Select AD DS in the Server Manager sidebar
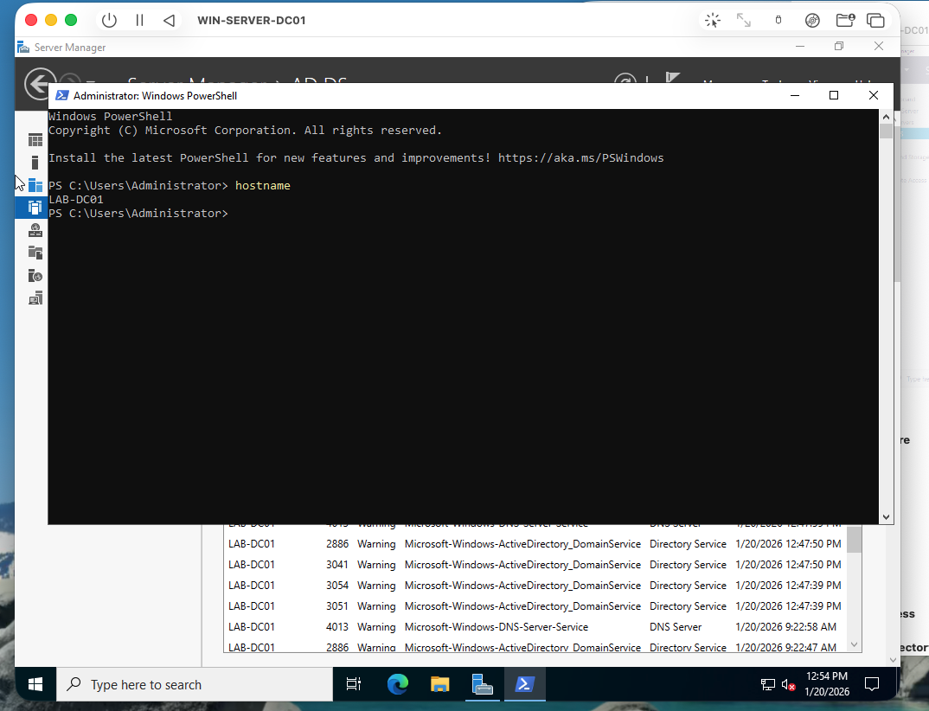The height and width of the screenshot is (711, 929). 35,208
